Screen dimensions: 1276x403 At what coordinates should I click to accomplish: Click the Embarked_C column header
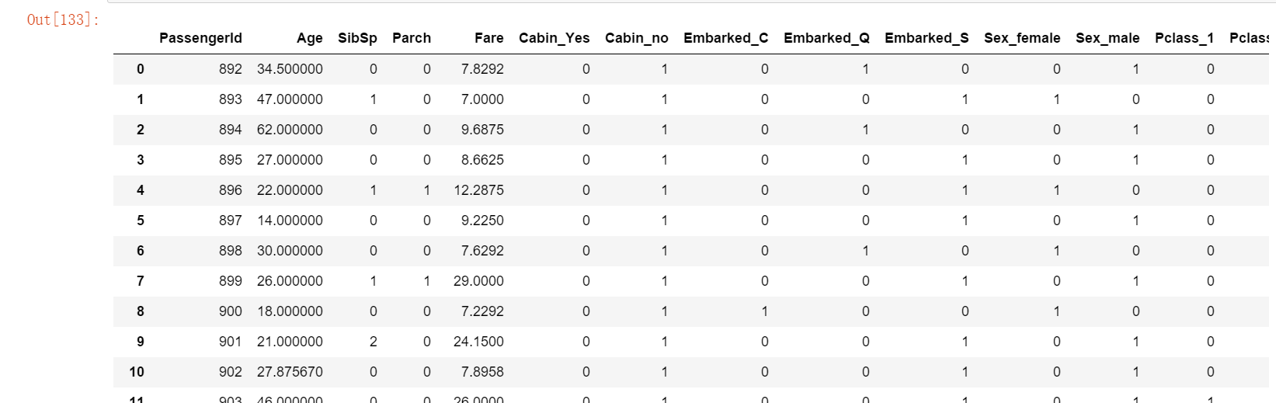click(725, 38)
